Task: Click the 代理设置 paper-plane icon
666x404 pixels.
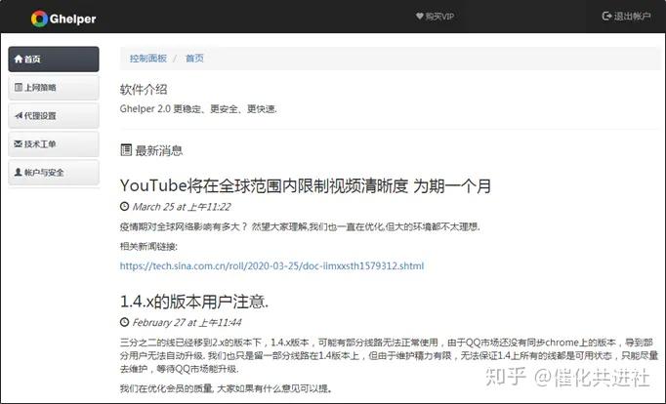Action: click(x=19, y=115)
